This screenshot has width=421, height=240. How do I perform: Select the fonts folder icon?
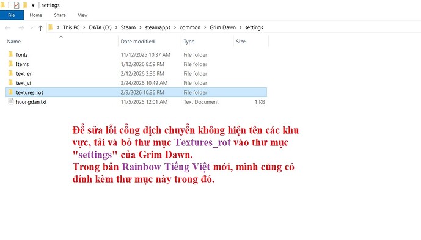[10, 54]
